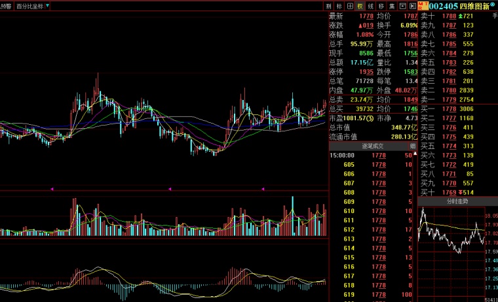
Task: Click the 移 toolbar icon
Action: click(381, 6)
